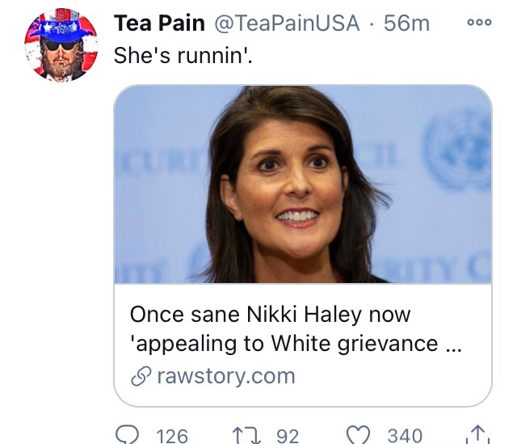Open Tea Pain's profile avatar
This screenshot has height=444, width=517.
(x=61, y=45)
